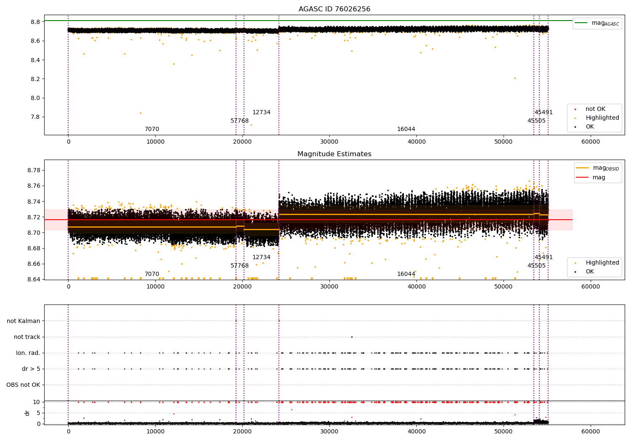Click the 'dr > 5' axis label
Screen dimensions: 631x441
click(31, 369)
